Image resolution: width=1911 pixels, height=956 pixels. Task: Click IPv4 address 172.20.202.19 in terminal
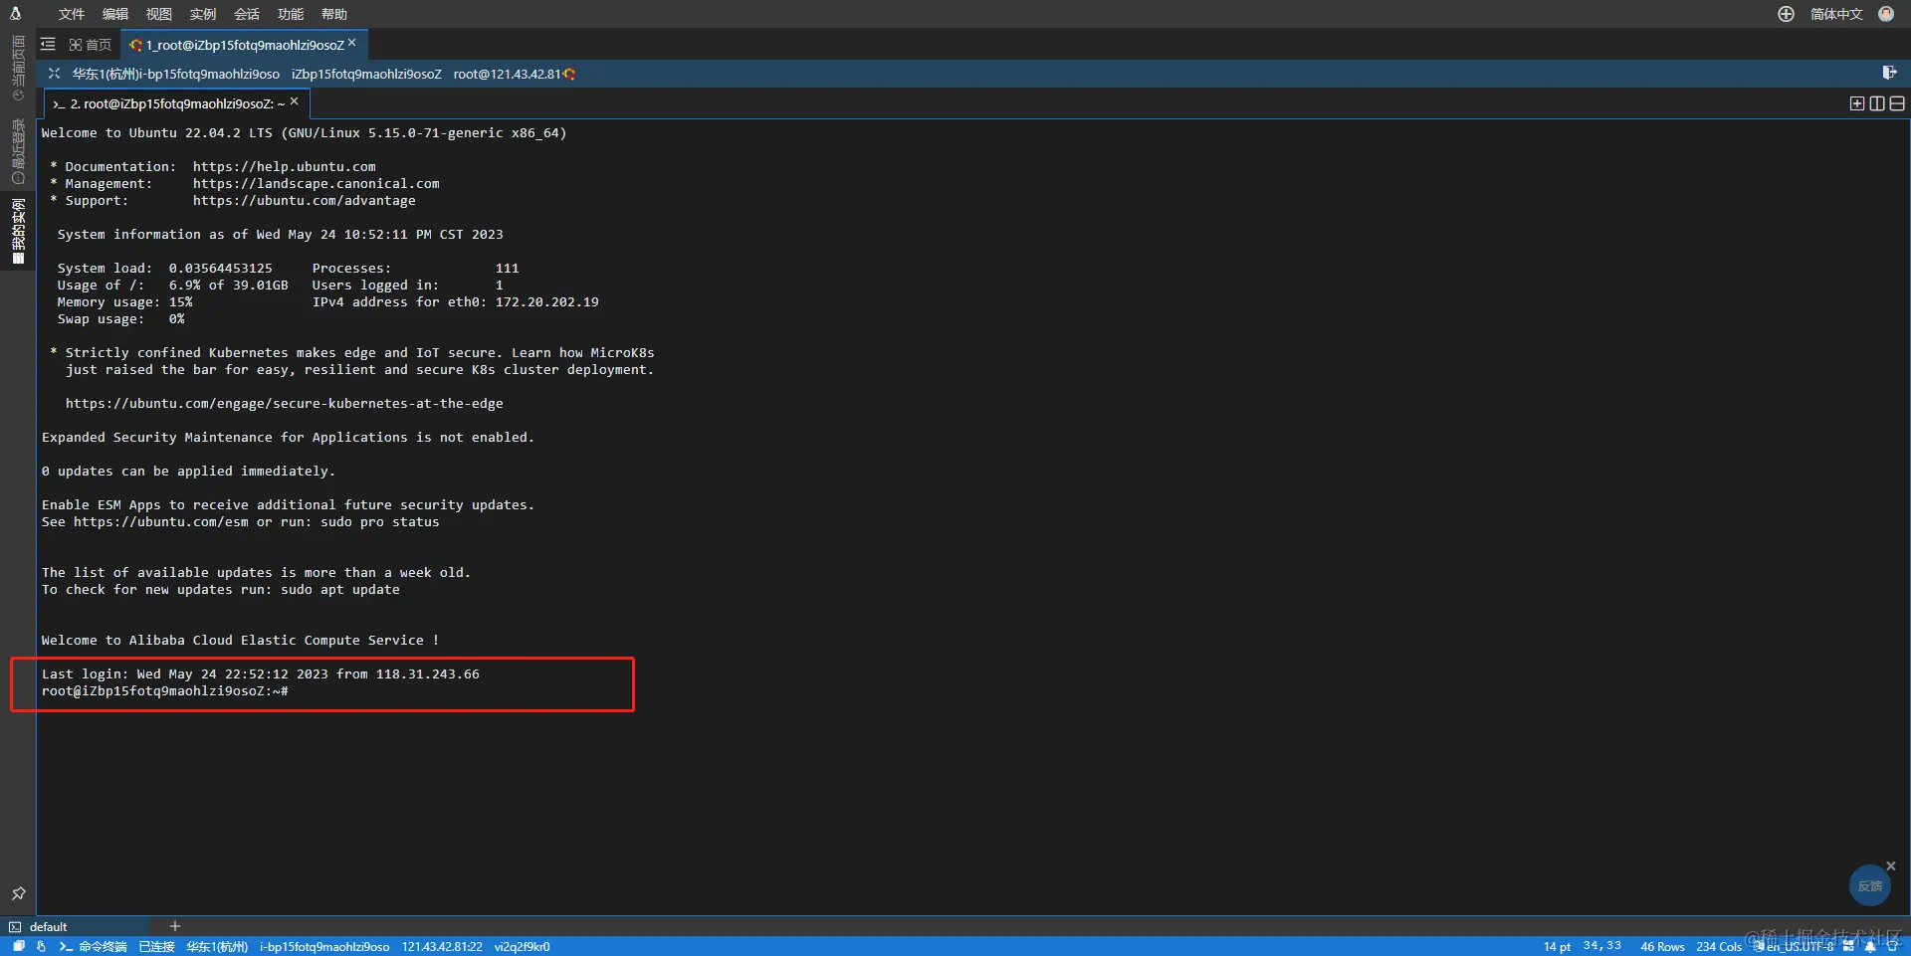click(547, 302)
